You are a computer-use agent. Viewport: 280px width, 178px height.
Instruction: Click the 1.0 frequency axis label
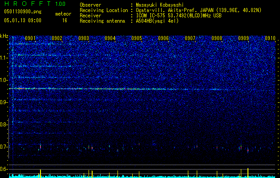4,80
